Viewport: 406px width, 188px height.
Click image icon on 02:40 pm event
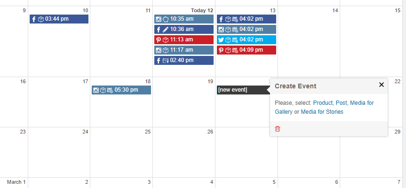coord(166,61)
